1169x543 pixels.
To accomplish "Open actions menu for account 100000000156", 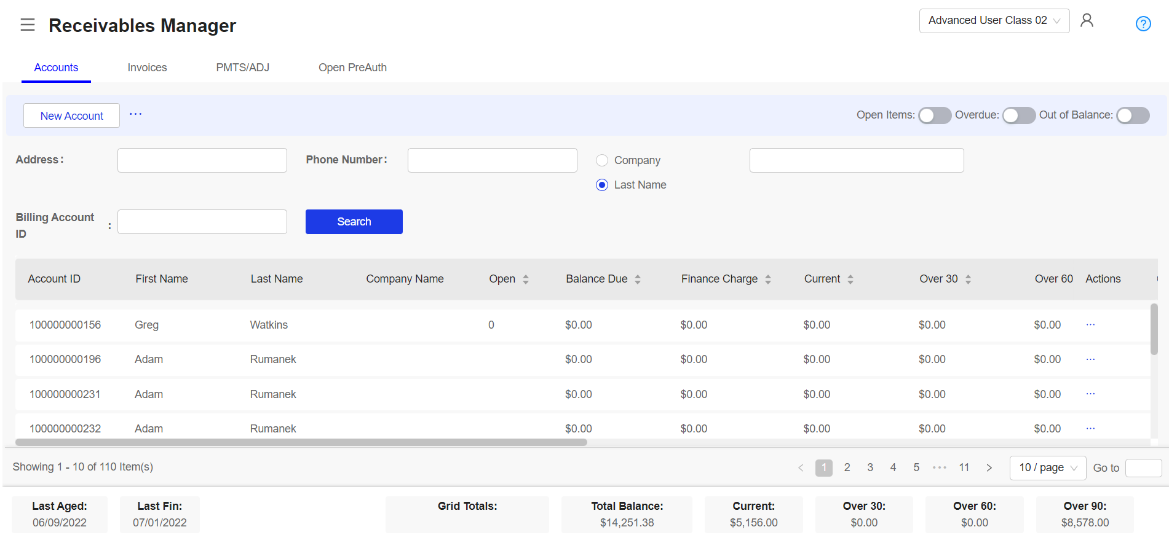I will point(1090,324).
